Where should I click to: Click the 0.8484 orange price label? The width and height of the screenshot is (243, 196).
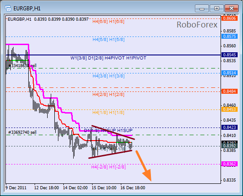(x=230, y=91)
